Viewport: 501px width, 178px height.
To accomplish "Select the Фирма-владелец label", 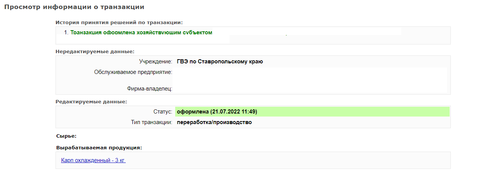I will (150, 89).
